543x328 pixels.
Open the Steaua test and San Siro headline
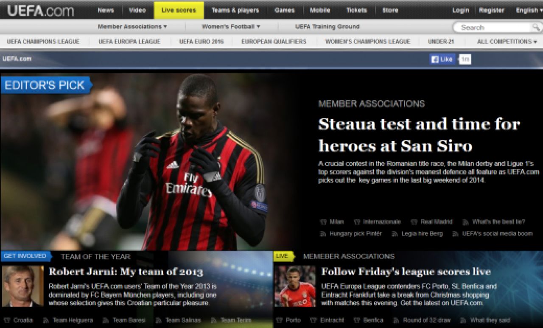419,135
